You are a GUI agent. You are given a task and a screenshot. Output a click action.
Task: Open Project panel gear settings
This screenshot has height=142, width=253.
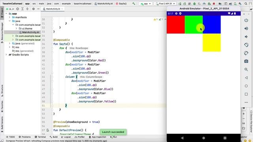pos(33,9)
